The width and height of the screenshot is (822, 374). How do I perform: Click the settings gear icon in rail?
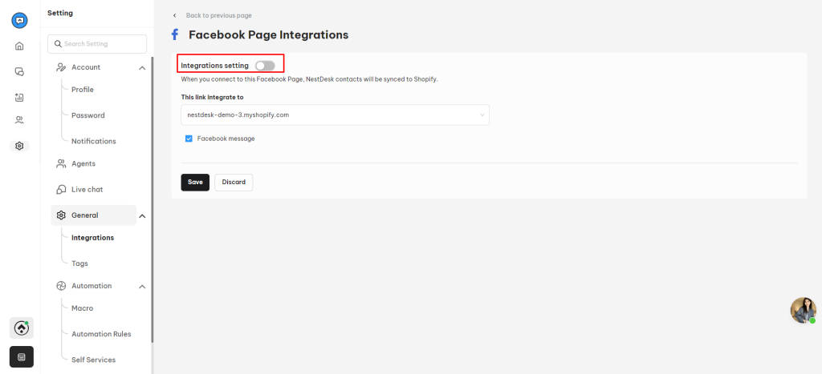(19, 146)
